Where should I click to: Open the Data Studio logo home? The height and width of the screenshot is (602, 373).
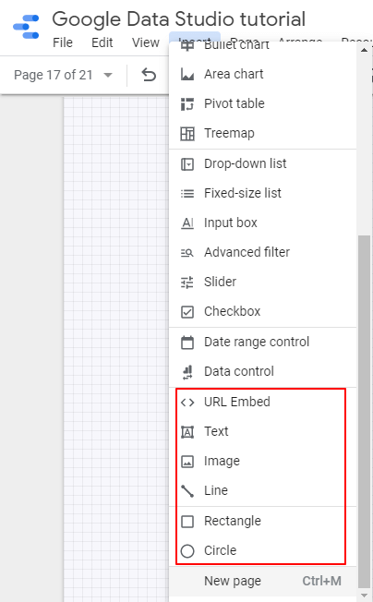pos(26,27)
